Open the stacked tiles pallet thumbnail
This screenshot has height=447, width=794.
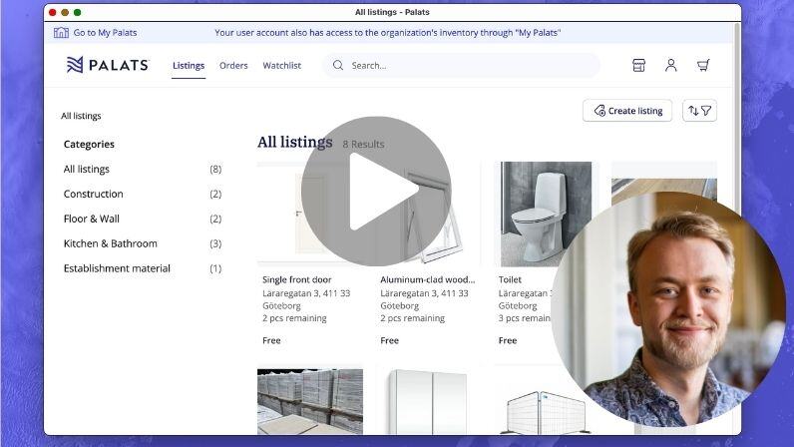coord(310,401)
